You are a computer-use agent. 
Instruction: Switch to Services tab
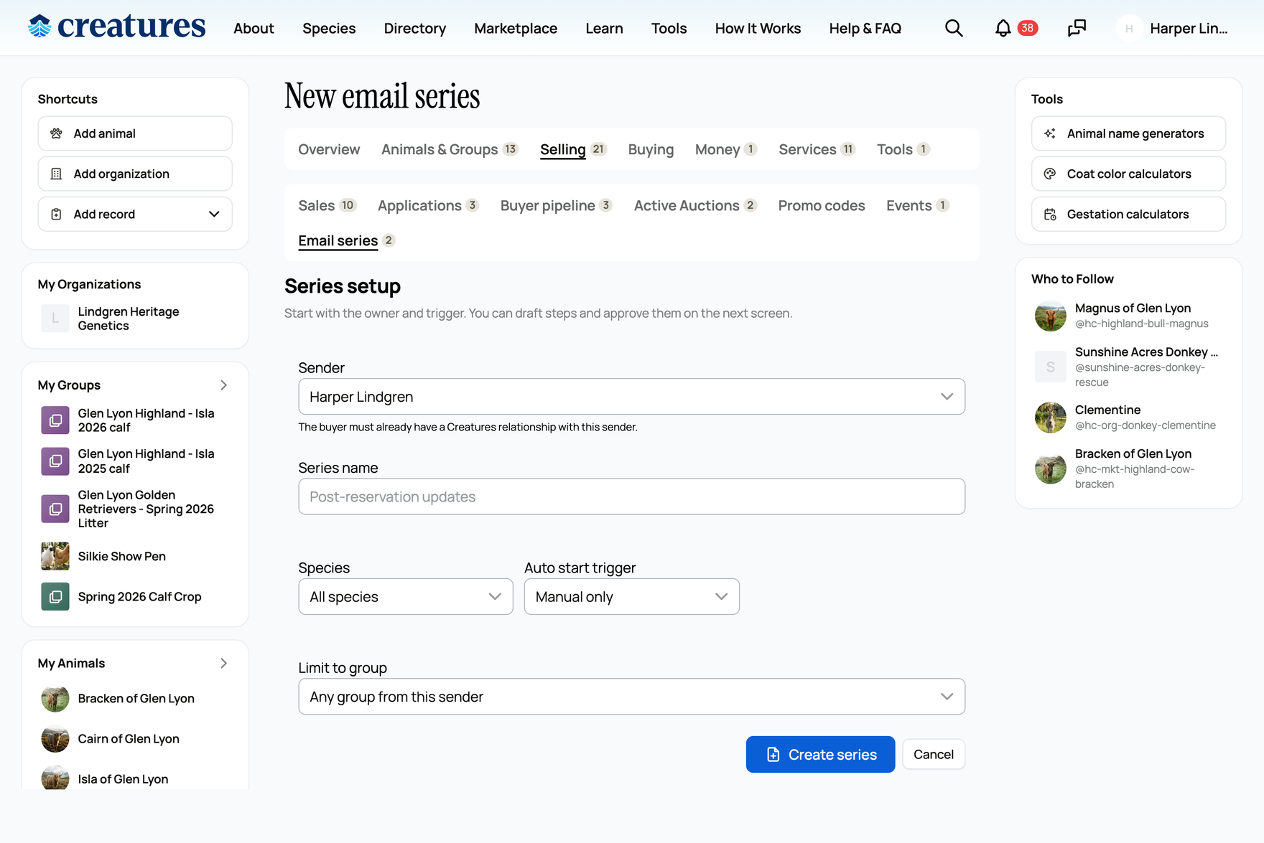tap(817, 149)
